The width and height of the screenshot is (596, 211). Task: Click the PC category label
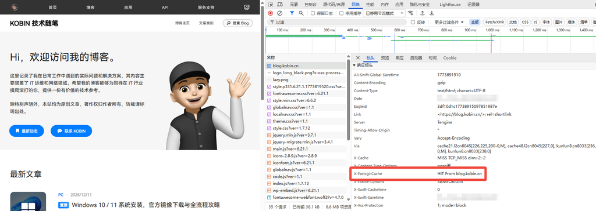(x=61, y=195)
